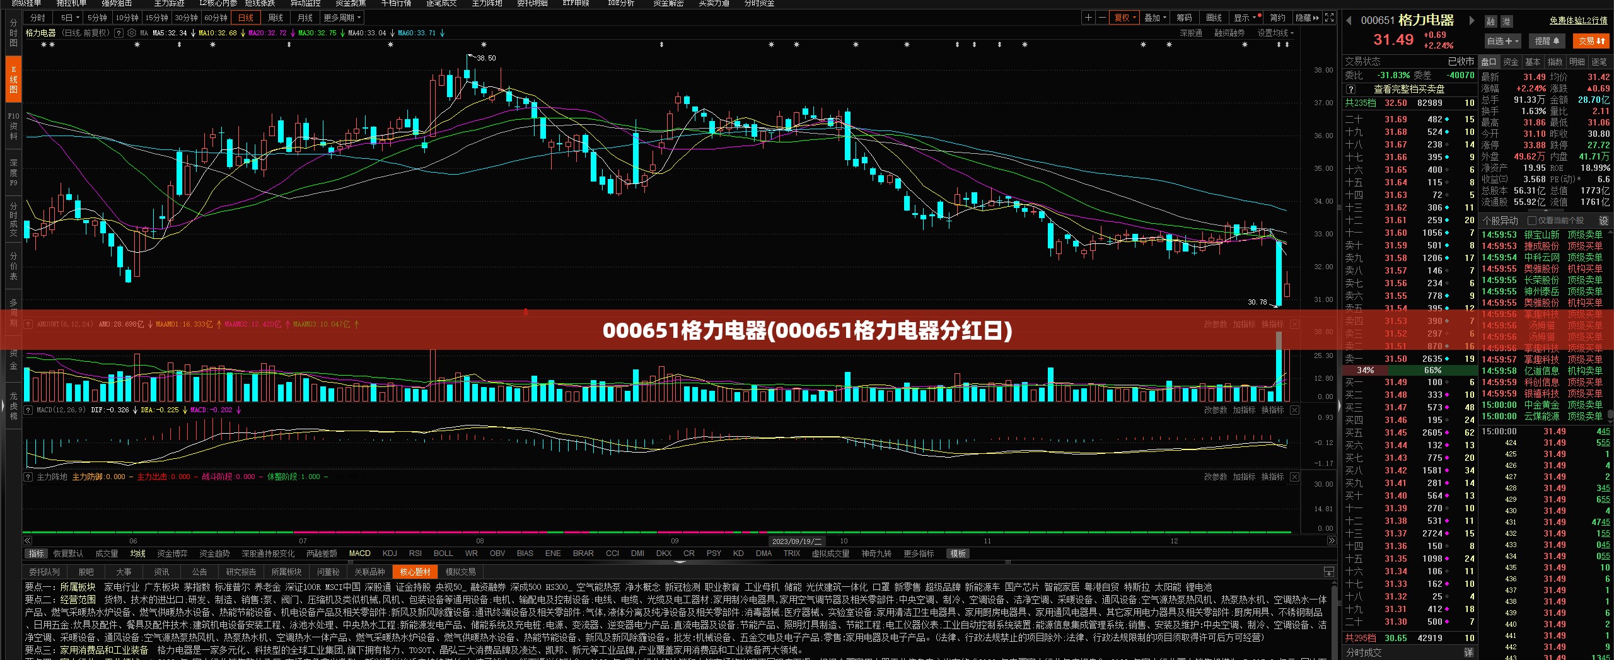
Task: Open 交易 trade button
Action: click(x=1592, y=41)
